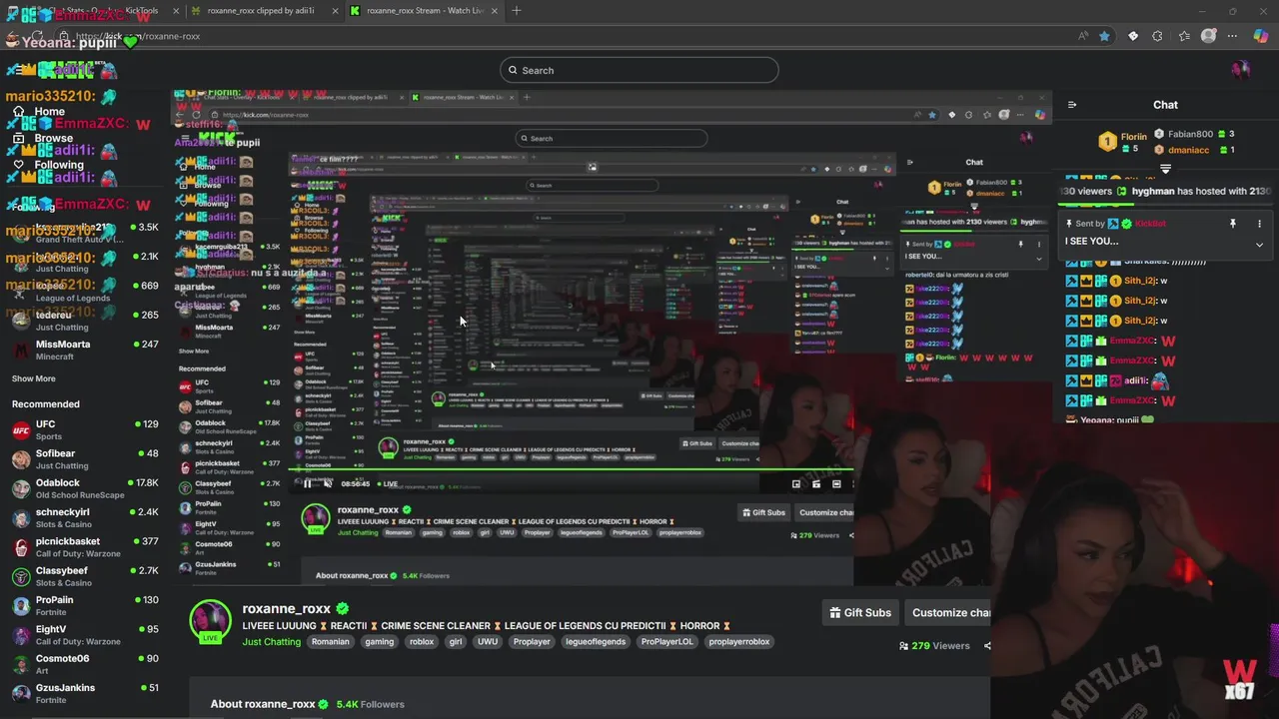
Task: Click the Classybeef avatar in sidebar
Action: (x=21, y=577)
